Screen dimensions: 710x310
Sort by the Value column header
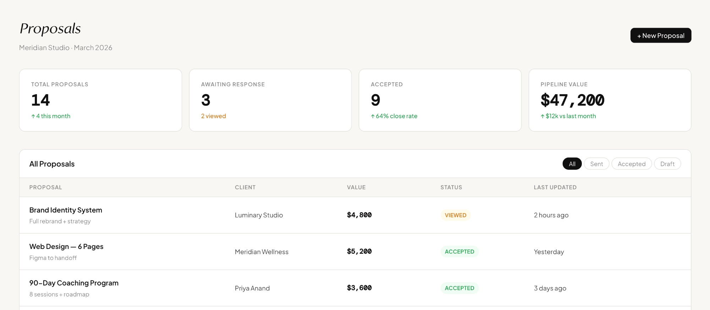(x=356, y=187)
